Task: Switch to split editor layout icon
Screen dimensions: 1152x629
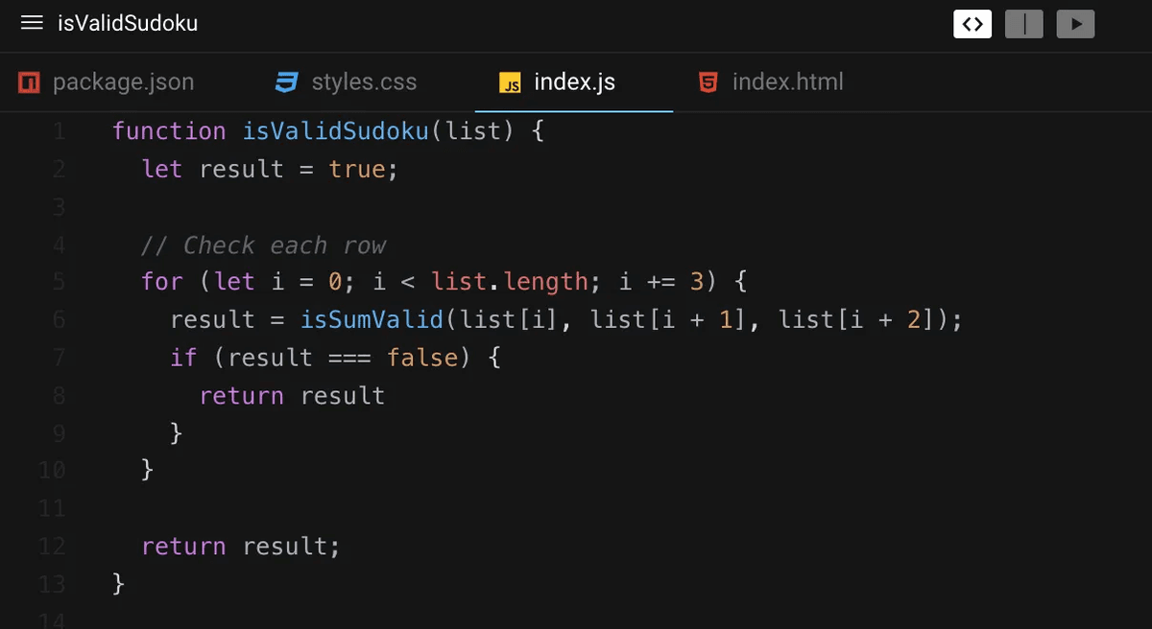Action: click(x=1023, y=24)
